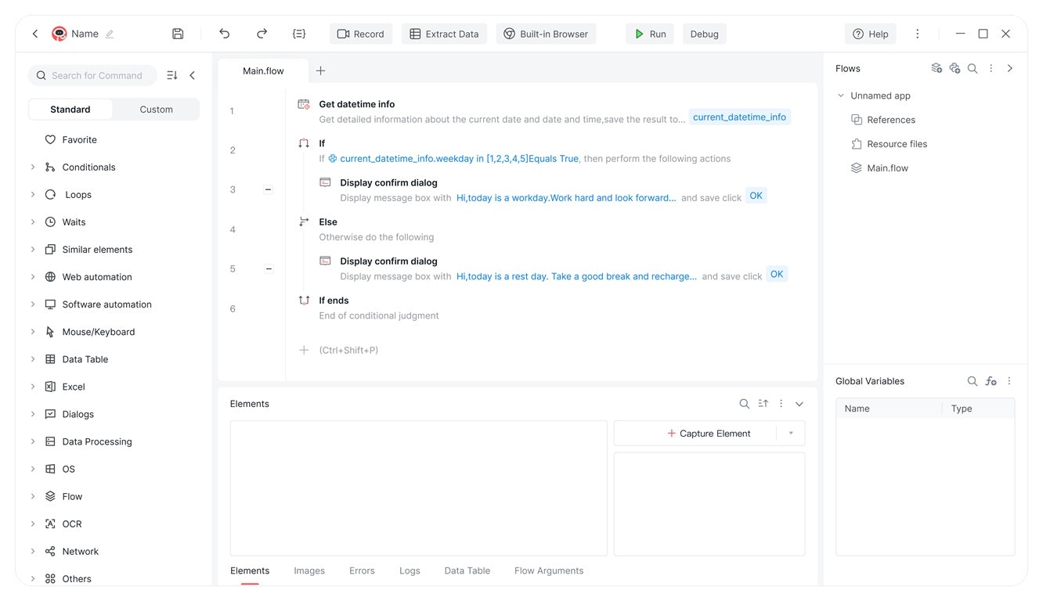
Task: Open the Capture Element dropdown arrow
Action: (x=791, y=433)
